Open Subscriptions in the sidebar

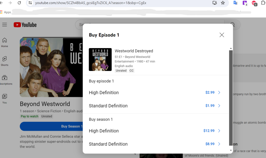click(x=4, y=80)
